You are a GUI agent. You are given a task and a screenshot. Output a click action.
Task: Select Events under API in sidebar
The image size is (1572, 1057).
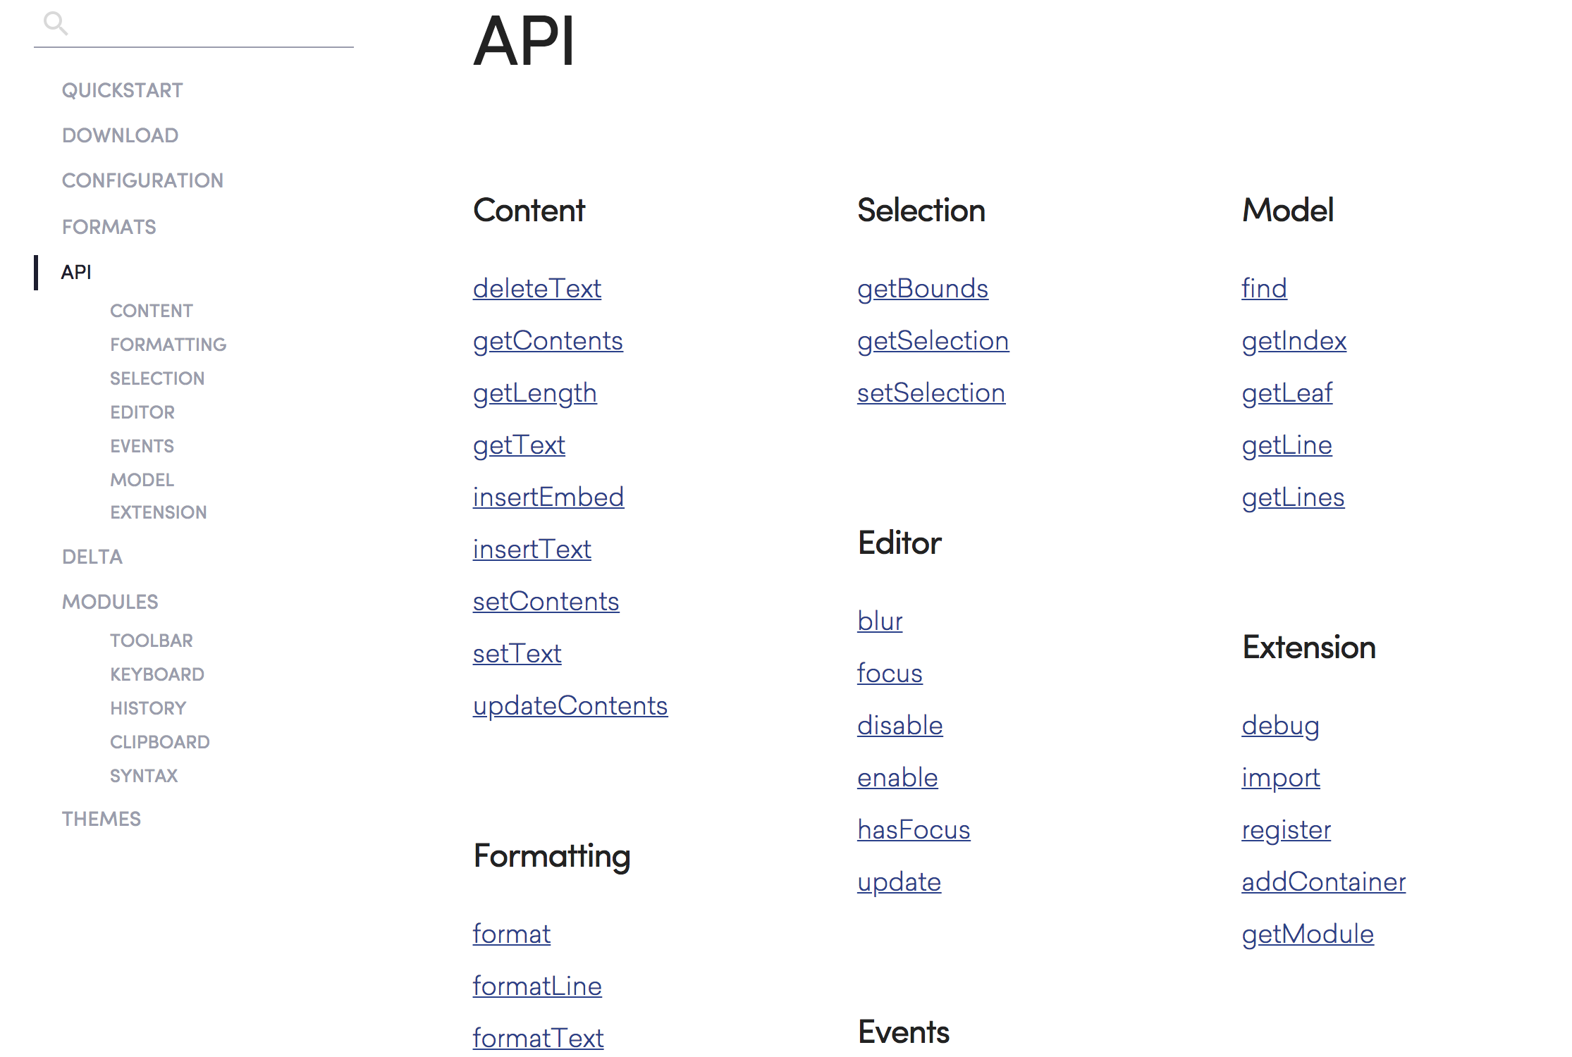[x=142, y=446]
